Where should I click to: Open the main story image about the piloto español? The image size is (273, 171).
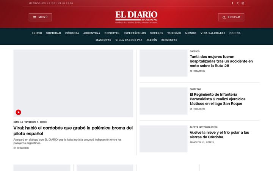pos(73,83)
